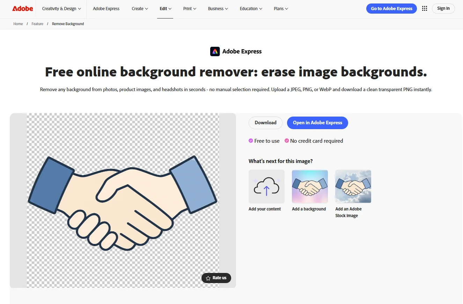
Task: Go to Home breadcrumb
Action: [x=18, y=24]
